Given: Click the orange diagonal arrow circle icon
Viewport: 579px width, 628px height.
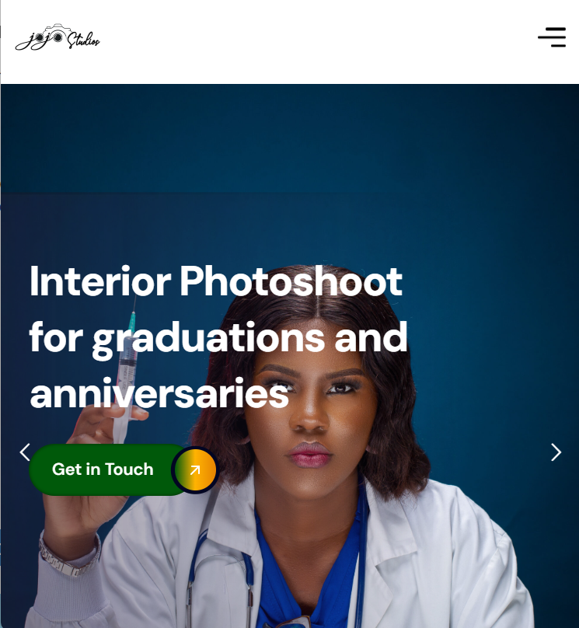Looking at the screenshot, I should point(195,469).
